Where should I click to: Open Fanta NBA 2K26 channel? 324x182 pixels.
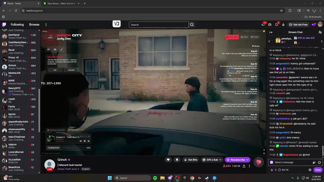[x=19, y=108]
